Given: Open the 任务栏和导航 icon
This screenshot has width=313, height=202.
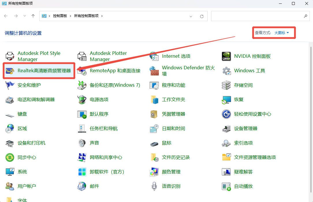Looking at the screenshot, I should (x=82, y=129).
